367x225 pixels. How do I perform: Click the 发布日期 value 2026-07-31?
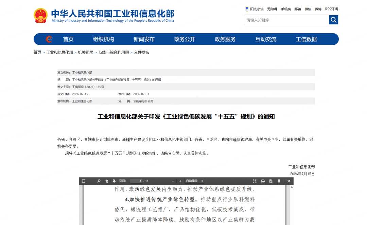coord(141,94)
